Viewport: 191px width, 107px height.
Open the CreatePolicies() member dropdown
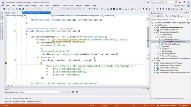125,16
